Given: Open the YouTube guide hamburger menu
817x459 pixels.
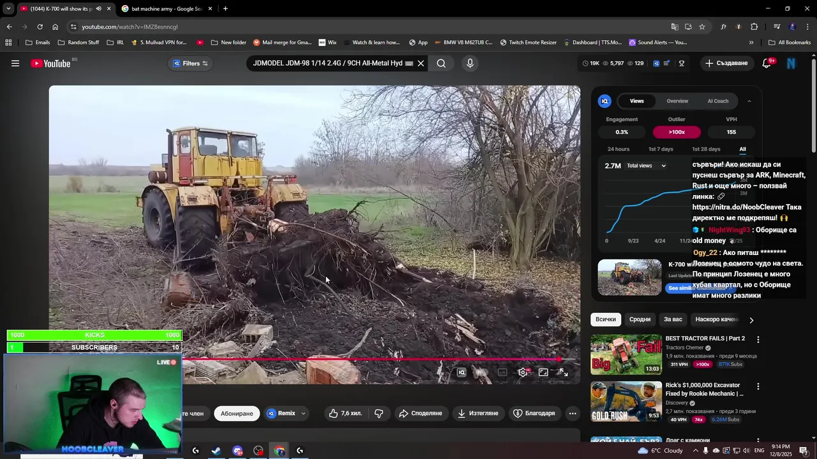Looking at the screenshot, I should [x=15, y=63].
